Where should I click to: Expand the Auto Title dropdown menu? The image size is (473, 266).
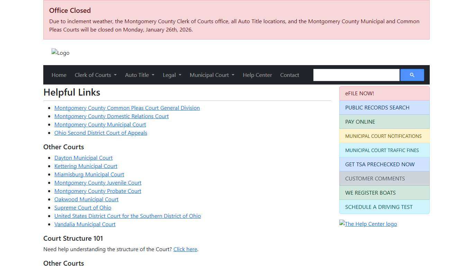tap(140, 75)
